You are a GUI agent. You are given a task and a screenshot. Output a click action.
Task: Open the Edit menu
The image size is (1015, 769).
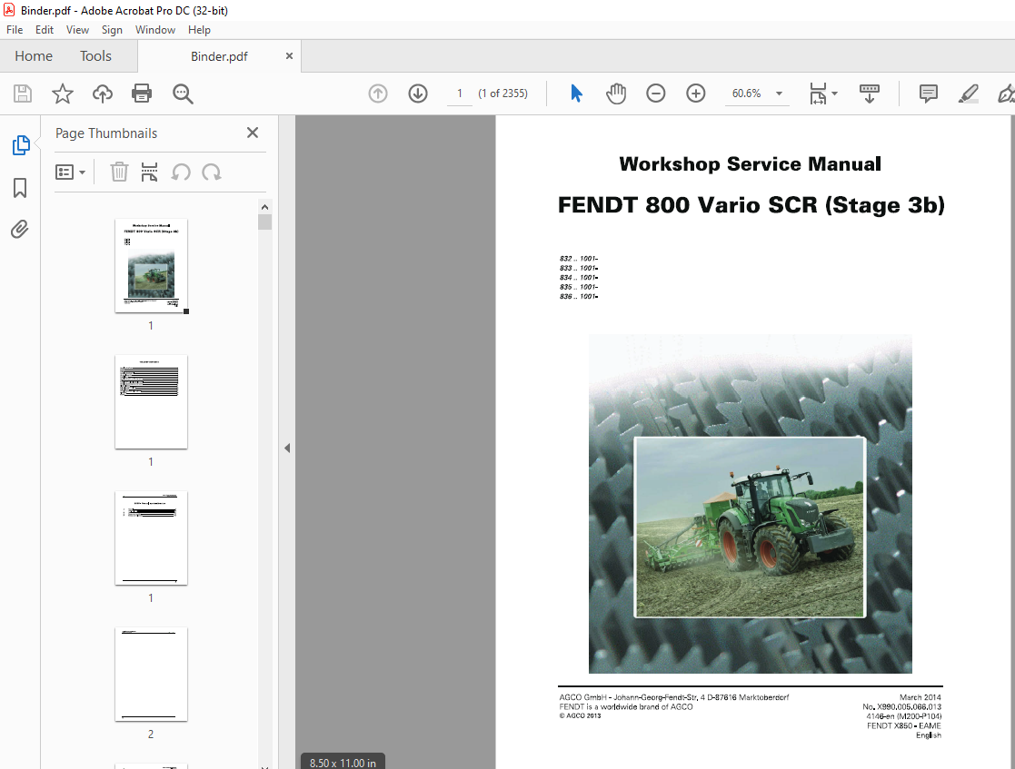[x=45, y=30]
